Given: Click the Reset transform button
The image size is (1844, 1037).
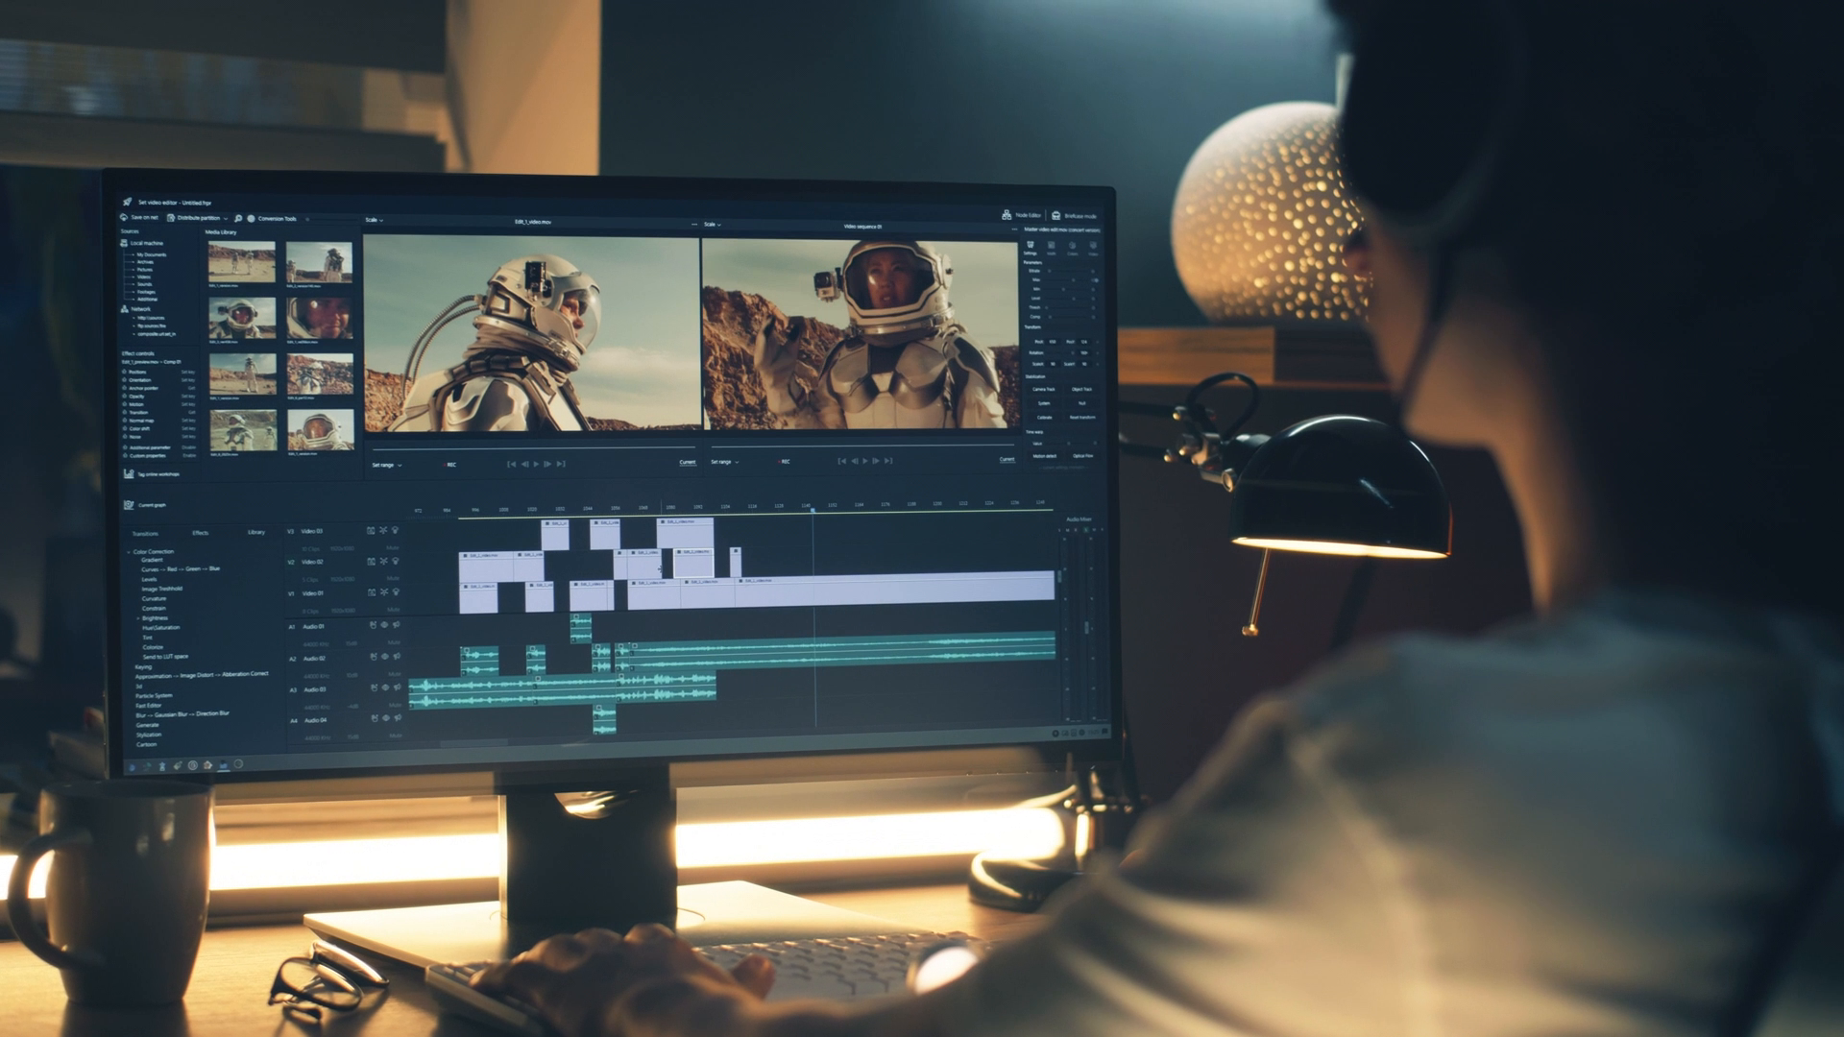Looking at the screenshot, I should click(1081, 418).
